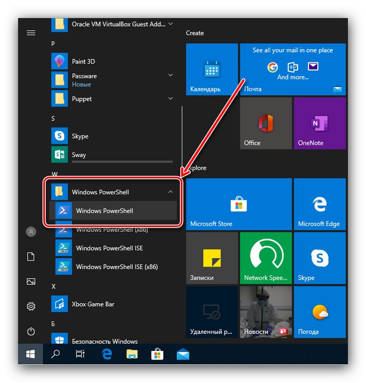Open Windows PowerShell ISE (x86)
The image size is (366, 383).
113,267
